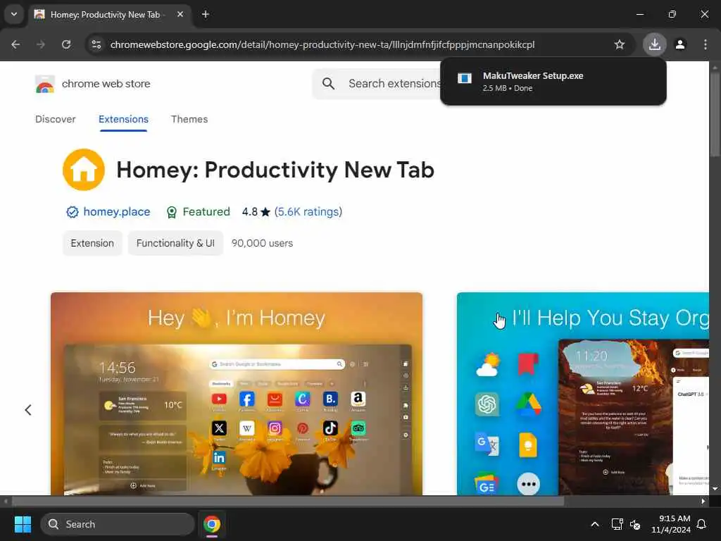Go to previous screenshot with left chevron
This screenshot has width=721, height=541.
click(x=28, y=409)
